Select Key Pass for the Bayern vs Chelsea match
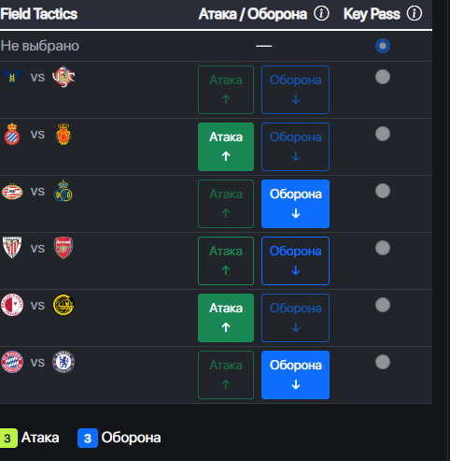 point(383,362)
